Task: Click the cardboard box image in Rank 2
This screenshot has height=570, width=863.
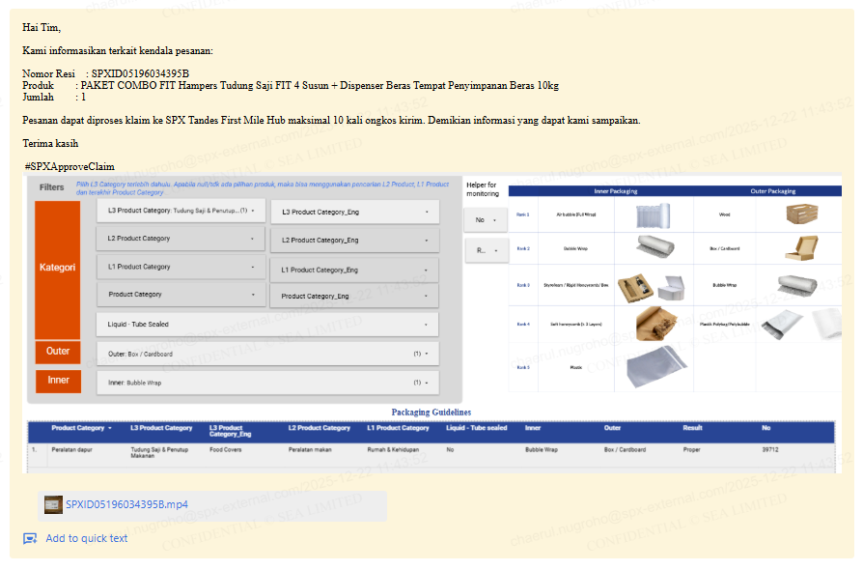Action: pyautogui.click(x=802, y=248)
